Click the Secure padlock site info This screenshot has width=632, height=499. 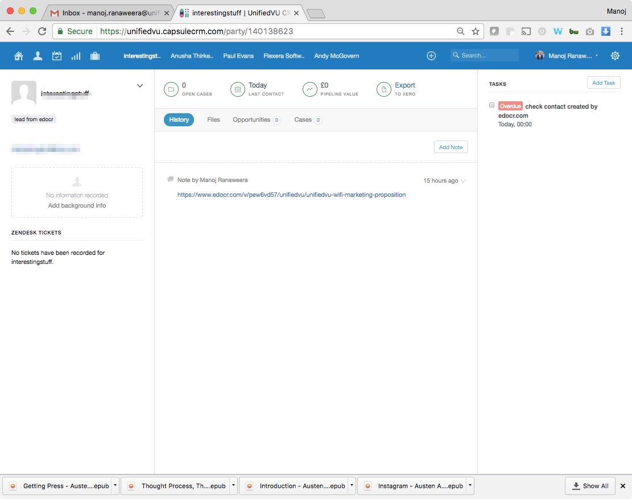(75, 31)
